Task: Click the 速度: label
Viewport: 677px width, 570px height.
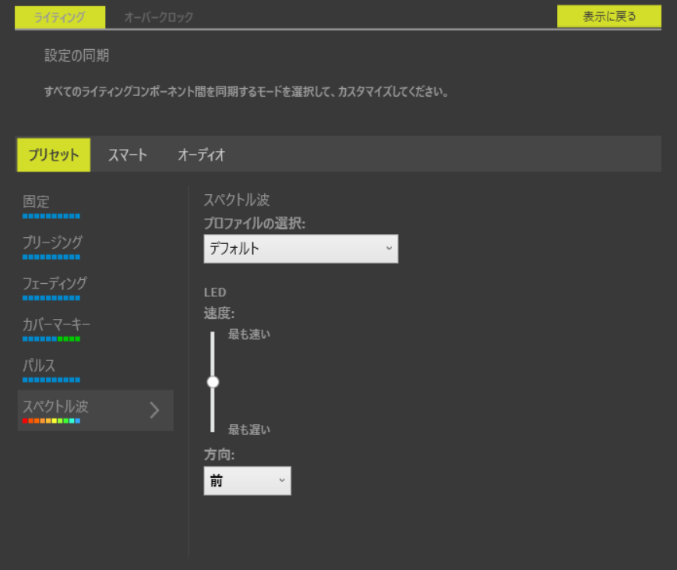Action: pos(220,313)
